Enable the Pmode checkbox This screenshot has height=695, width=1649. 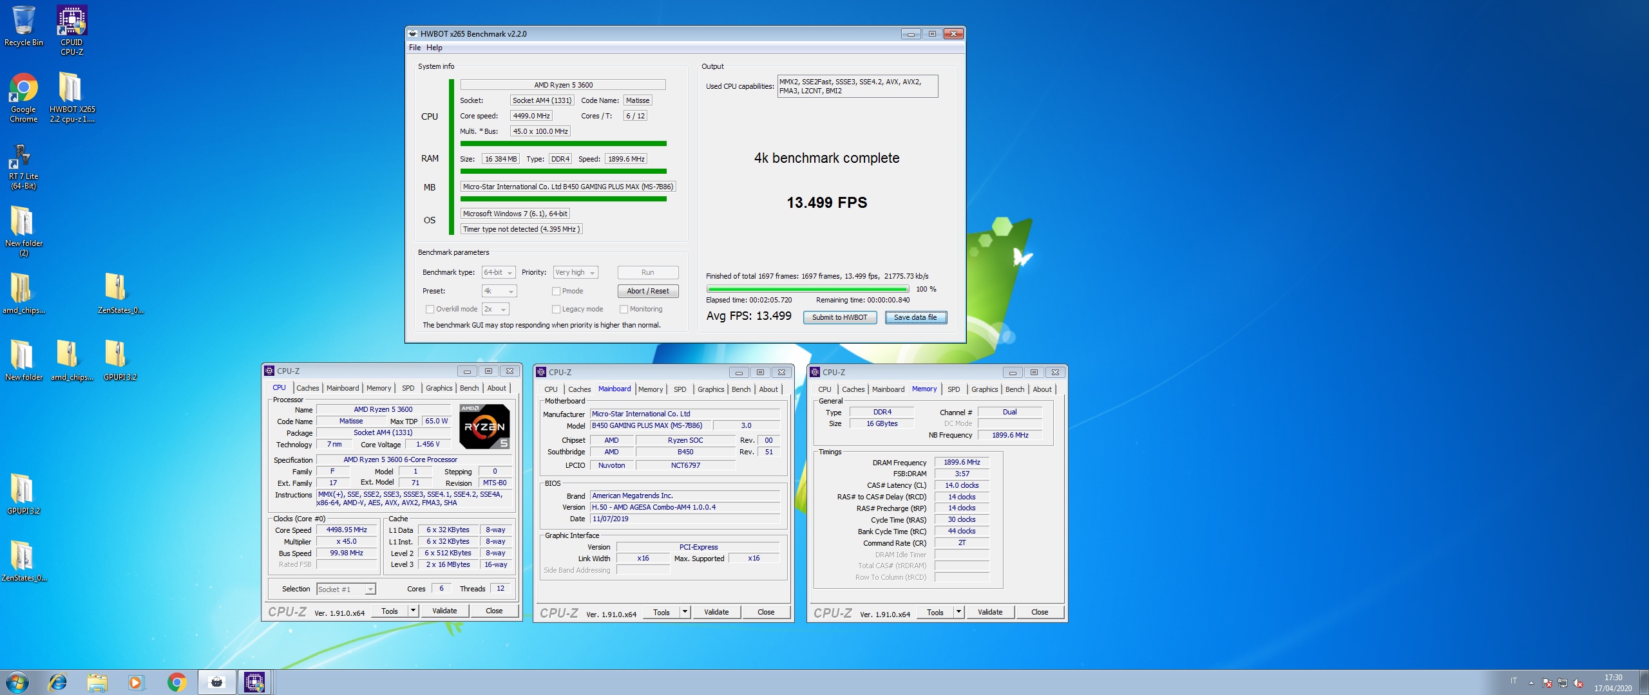point(556,291)
